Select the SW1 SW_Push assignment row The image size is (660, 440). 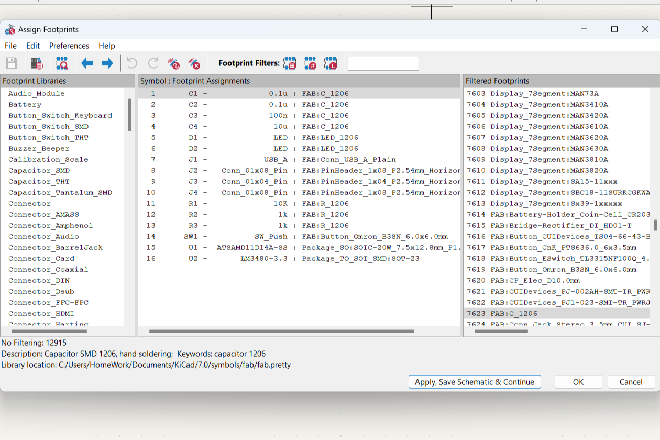click(x=299, y=236)
